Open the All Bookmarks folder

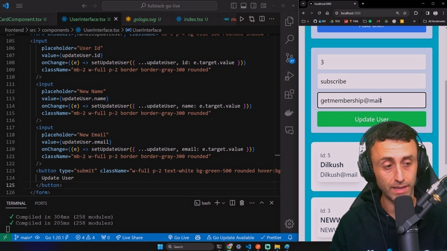click(434, 21)
